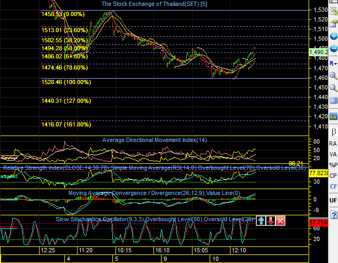Image resolution: width=338 pixels, height=263 pixels.
Task: Click the 12:10 time axis marker
Action: (x=239, y=250)
